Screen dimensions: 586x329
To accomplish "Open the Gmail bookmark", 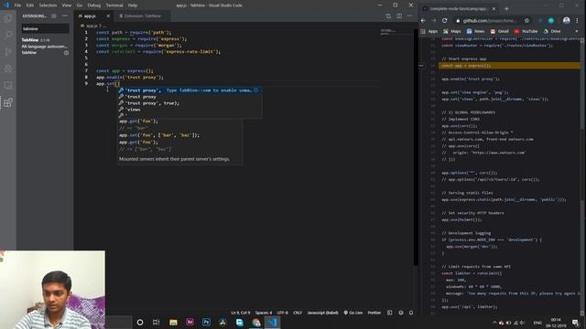I will [500, 31].
